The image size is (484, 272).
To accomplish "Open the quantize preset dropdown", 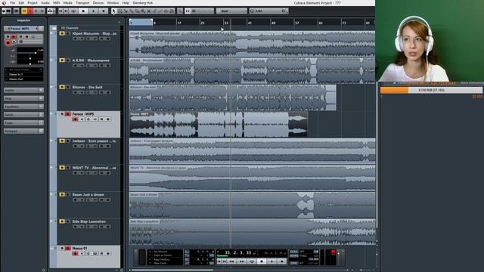I will coord(268,11).
